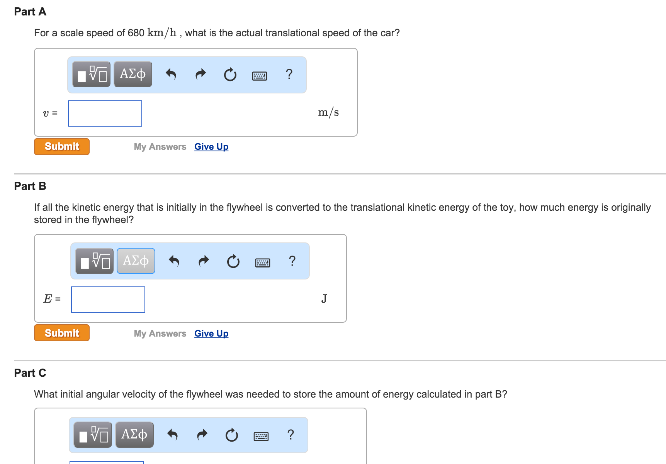This screenshot has height=464, width=666.
Task: Click Give Up link for Part B
Action: (211, 334)
